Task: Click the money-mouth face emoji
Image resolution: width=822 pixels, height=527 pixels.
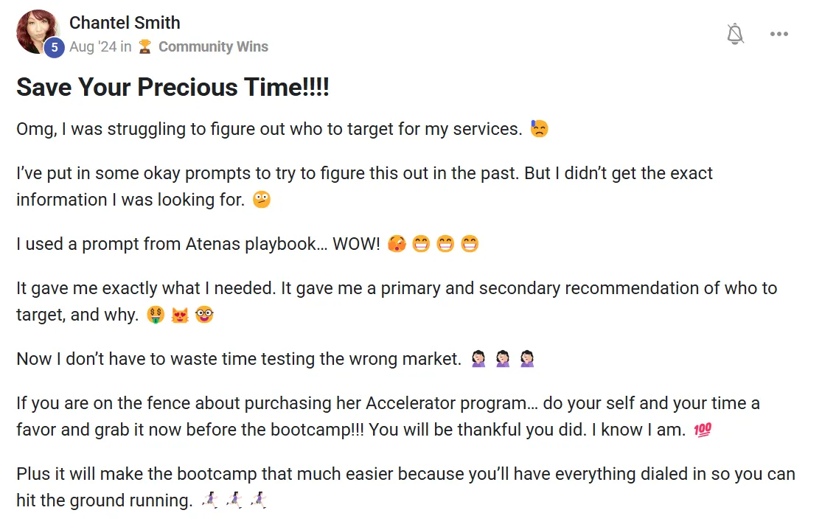Action: point(156,315)
